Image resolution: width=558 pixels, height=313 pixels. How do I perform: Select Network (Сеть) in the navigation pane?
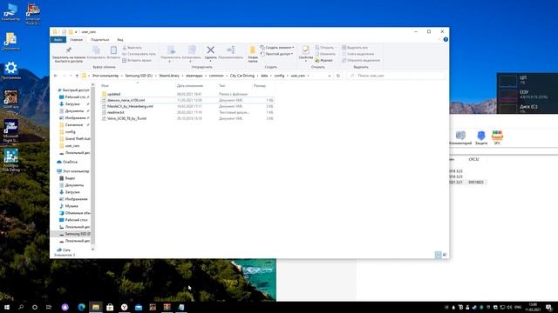tap(66, 250)
